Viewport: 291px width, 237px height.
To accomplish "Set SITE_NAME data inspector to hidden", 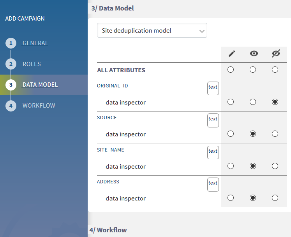I will [275, 166].
